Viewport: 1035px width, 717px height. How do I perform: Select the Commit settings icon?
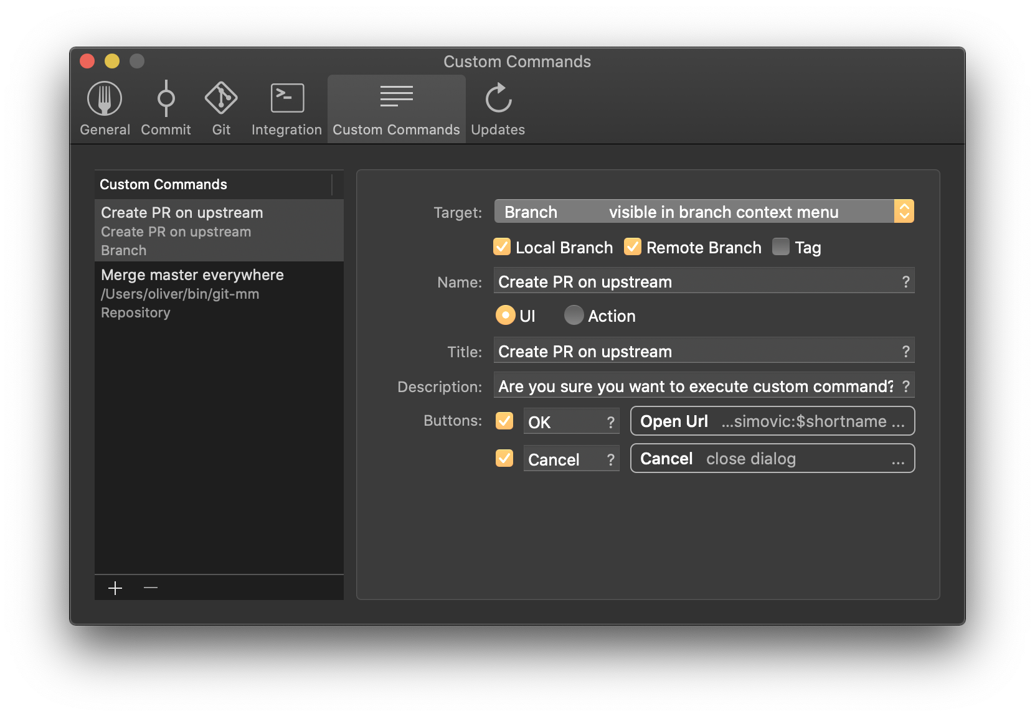point(165,106)
